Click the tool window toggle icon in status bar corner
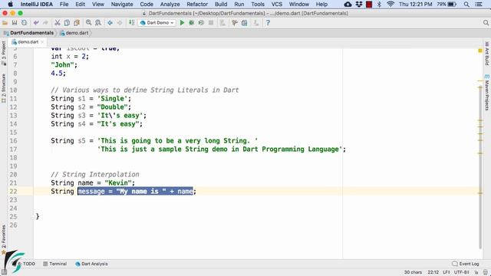491x276 pixels. [4, 272]
